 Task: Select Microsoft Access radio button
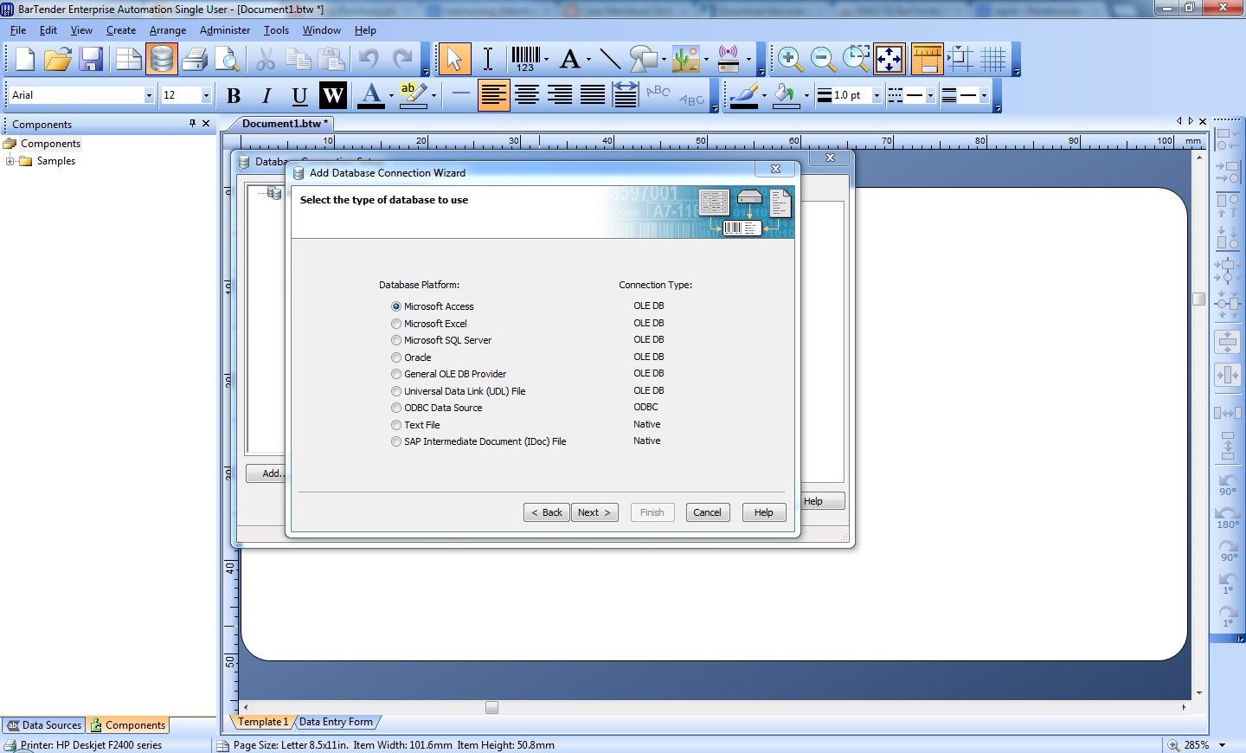click(x=396, y=306)
